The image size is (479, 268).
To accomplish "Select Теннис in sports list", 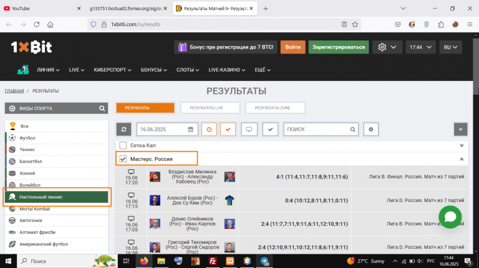I will point(57,149).
